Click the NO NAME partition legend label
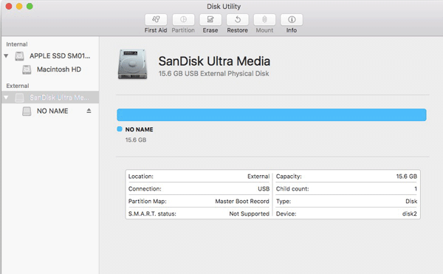The width and height of the screenshot is (443, 274). (139, 129)
